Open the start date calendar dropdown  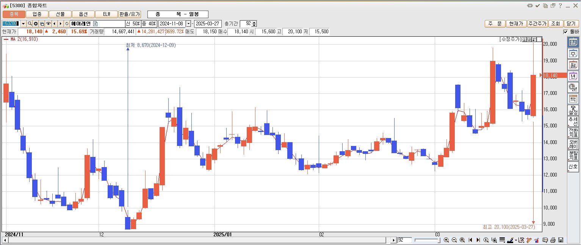tap(188, 24)
